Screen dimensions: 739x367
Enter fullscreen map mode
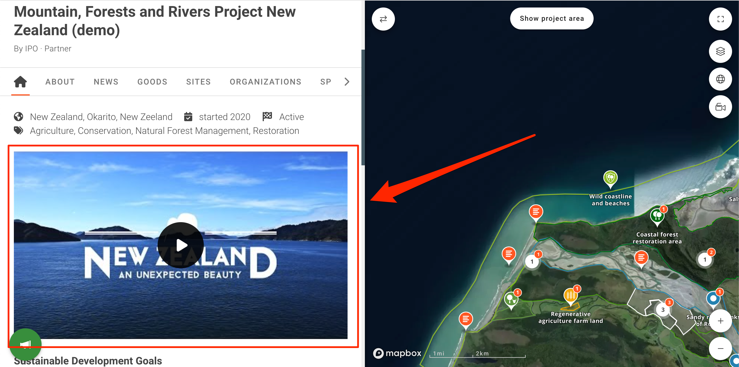[720, 19]
